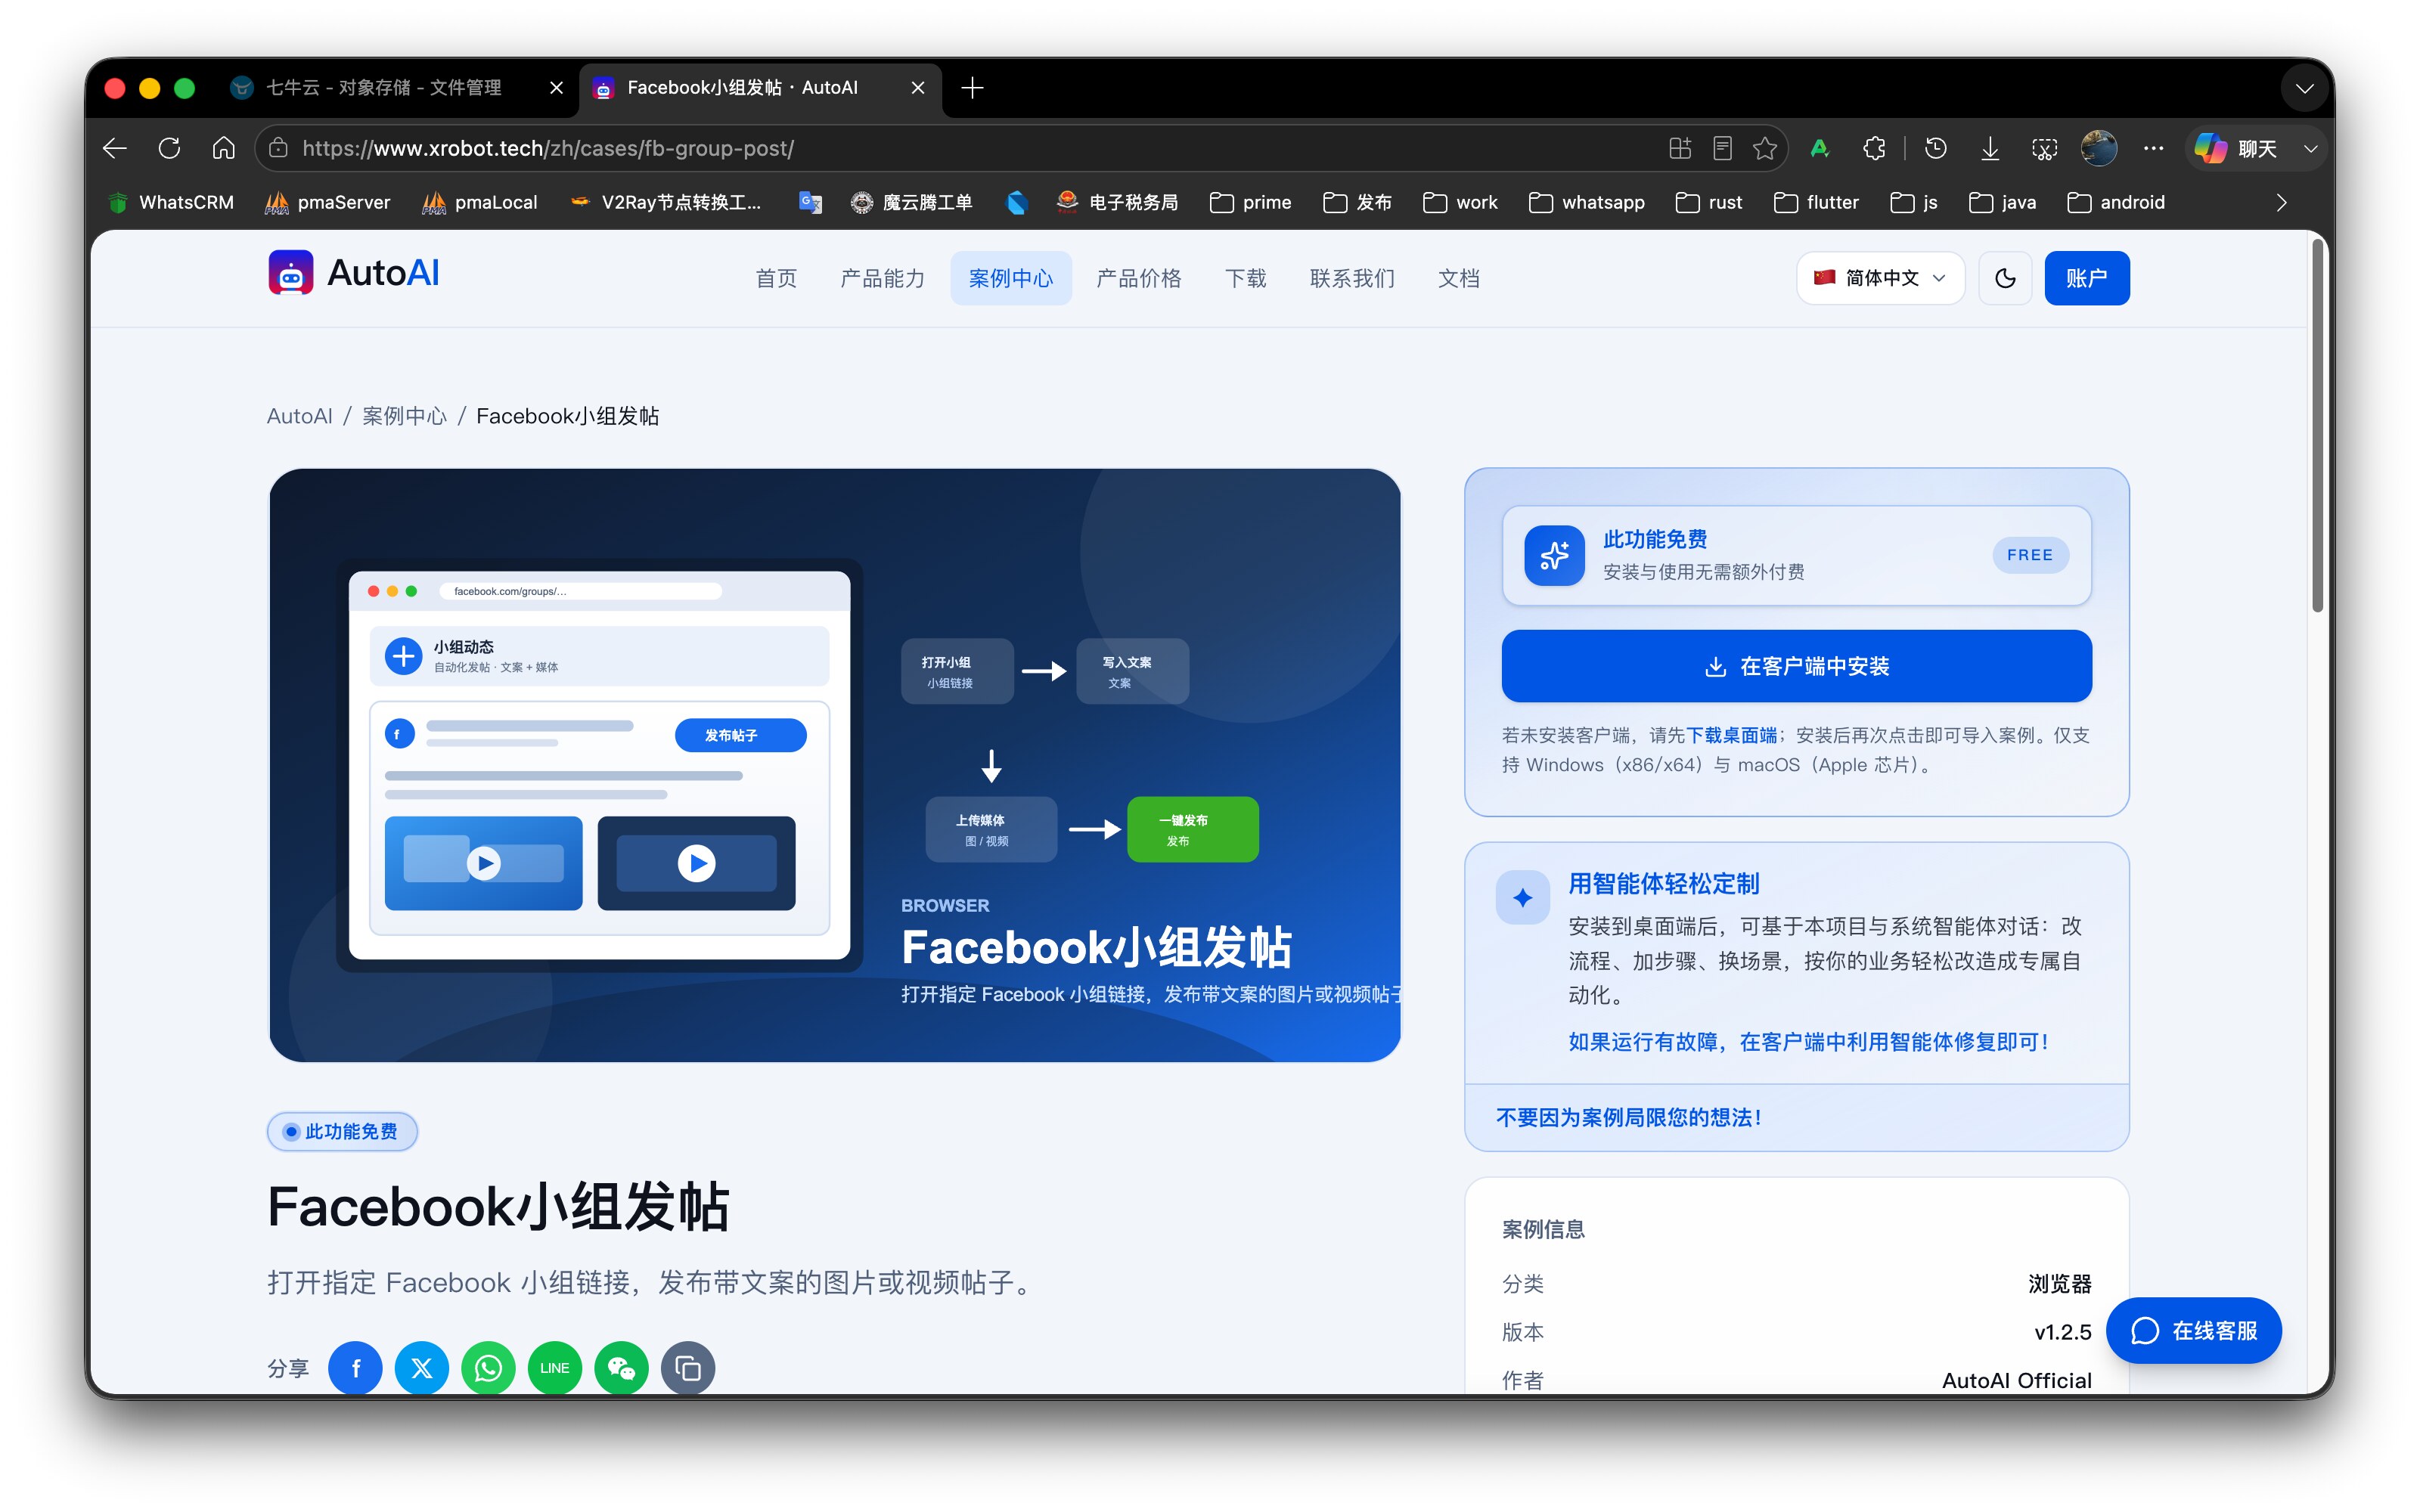Image resolution: width=2420 pixels, height=1512 pixels.
Task: Open a new tab with plus icon
Action: coord(972,88)
